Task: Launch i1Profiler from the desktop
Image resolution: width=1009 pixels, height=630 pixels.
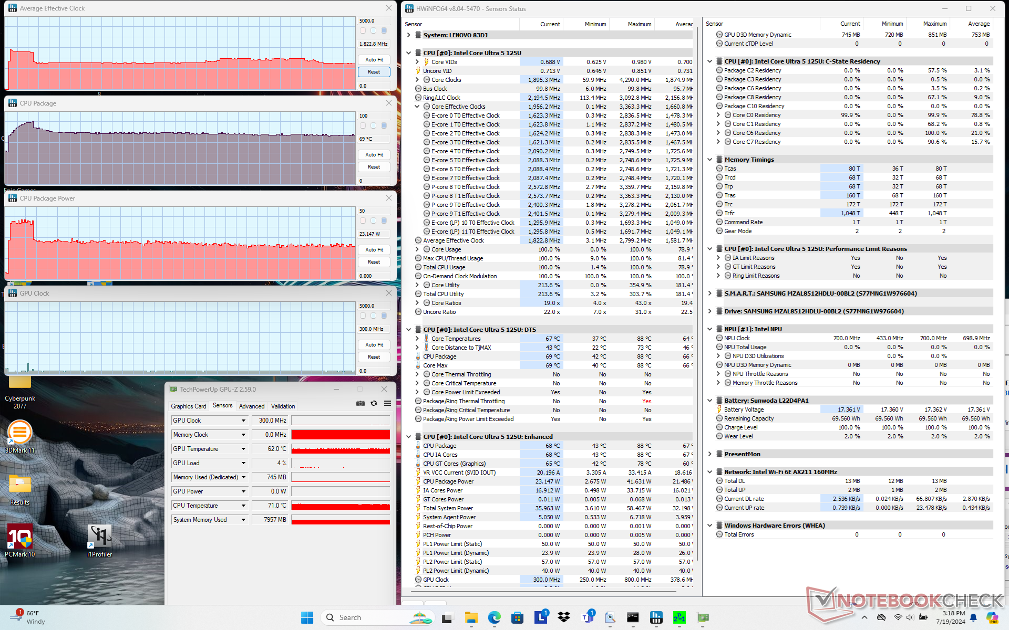Action: tap(100, 541)
